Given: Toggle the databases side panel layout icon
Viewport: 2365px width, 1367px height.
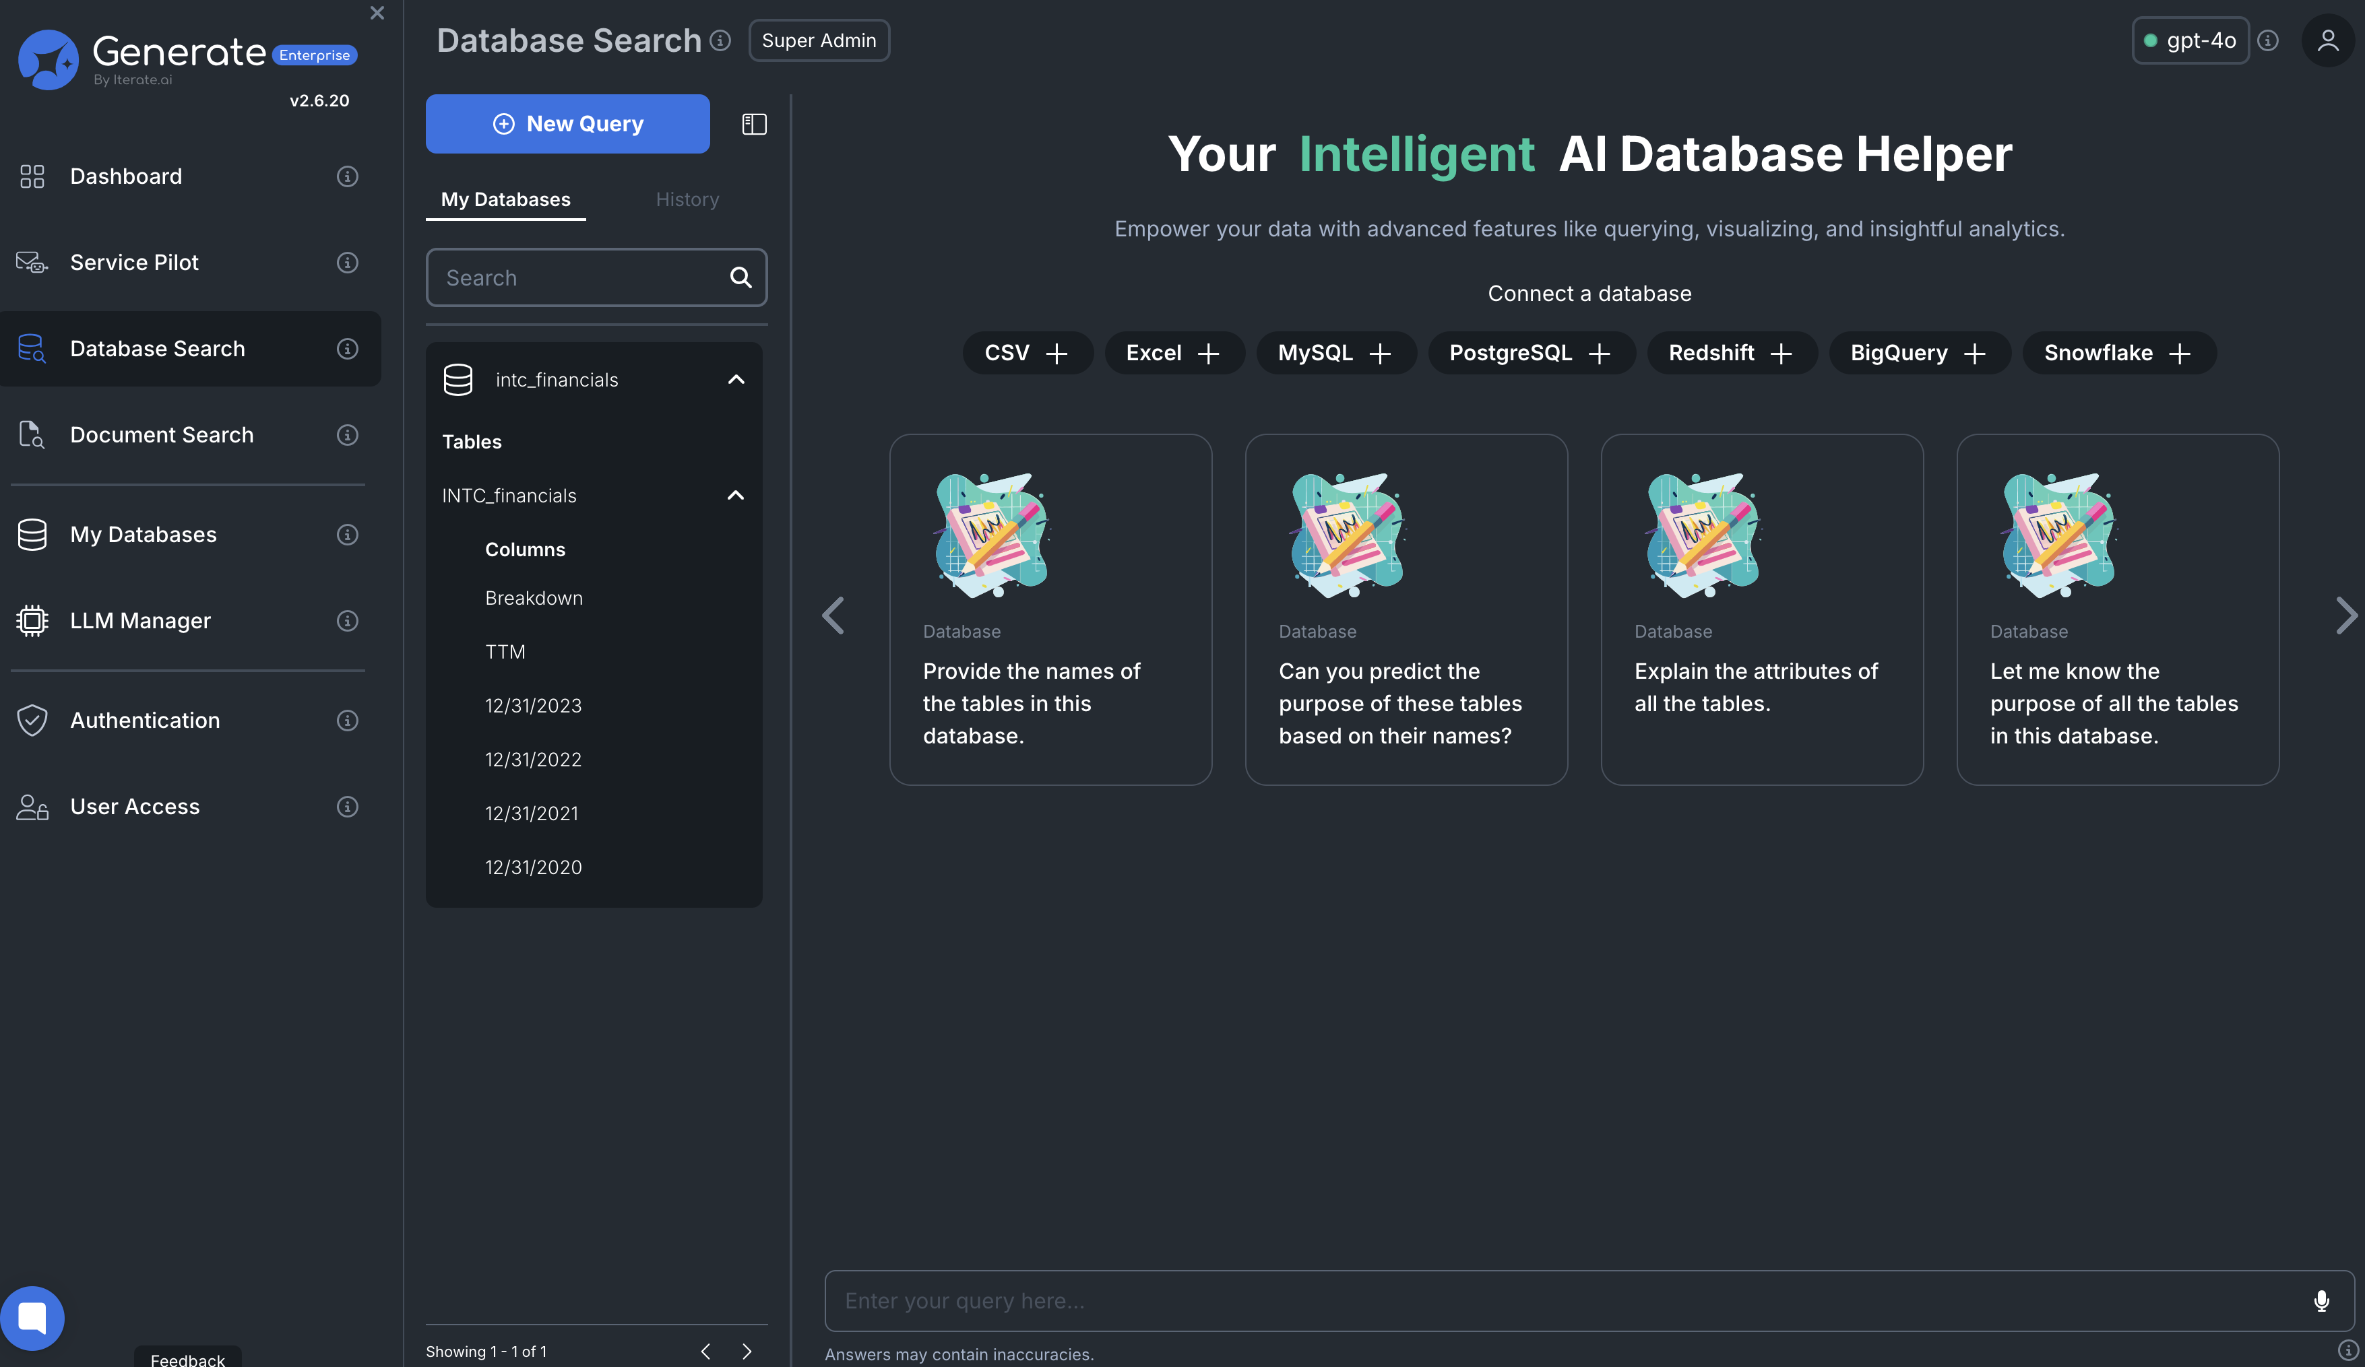Looking at the screenshot, I should point(755,124).
